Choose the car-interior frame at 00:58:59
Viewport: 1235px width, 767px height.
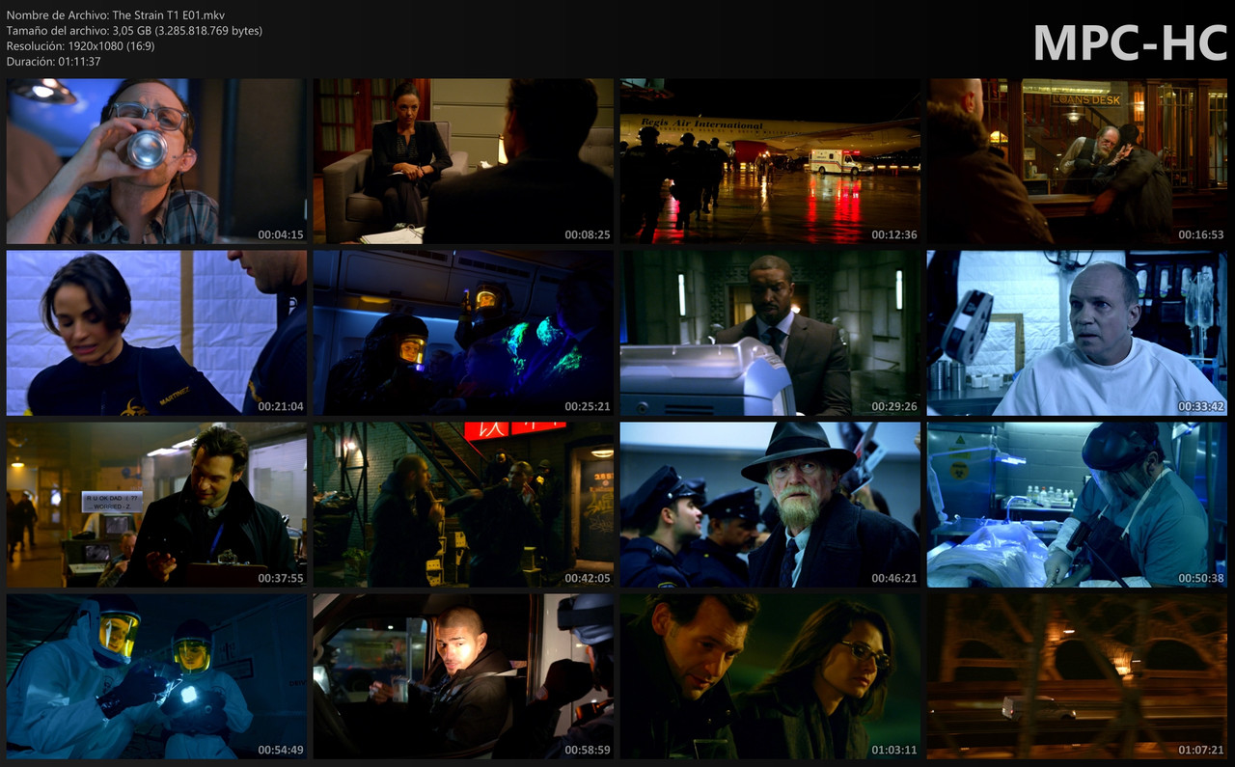coord(463,676)
